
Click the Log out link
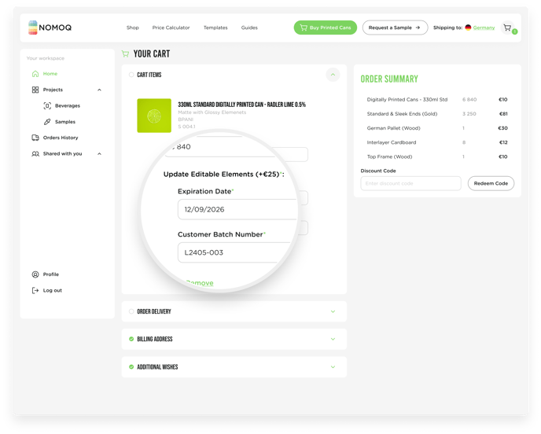pyautogui.click(x=53, y=290)
